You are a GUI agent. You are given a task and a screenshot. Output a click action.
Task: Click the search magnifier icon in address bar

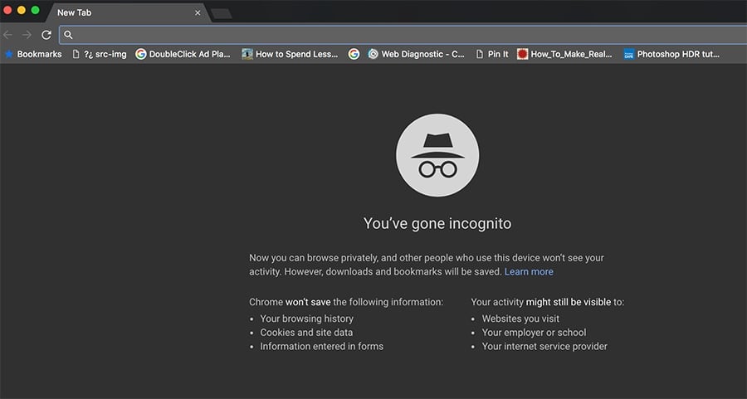click(x=68, y=35)
